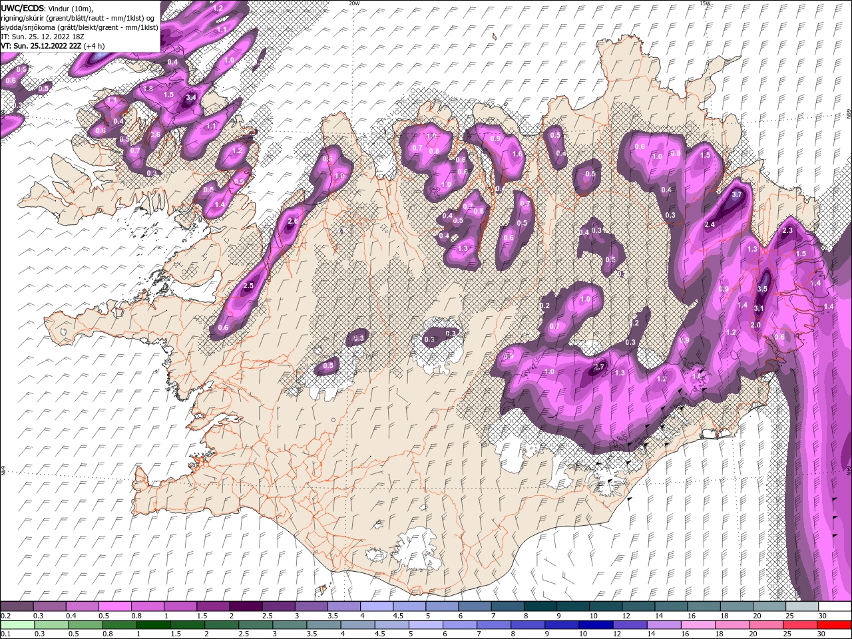Viewport: 852px width, 639px height.
Task: Click upper legend swatch labeled 6
Action: (x=474, y=606)
